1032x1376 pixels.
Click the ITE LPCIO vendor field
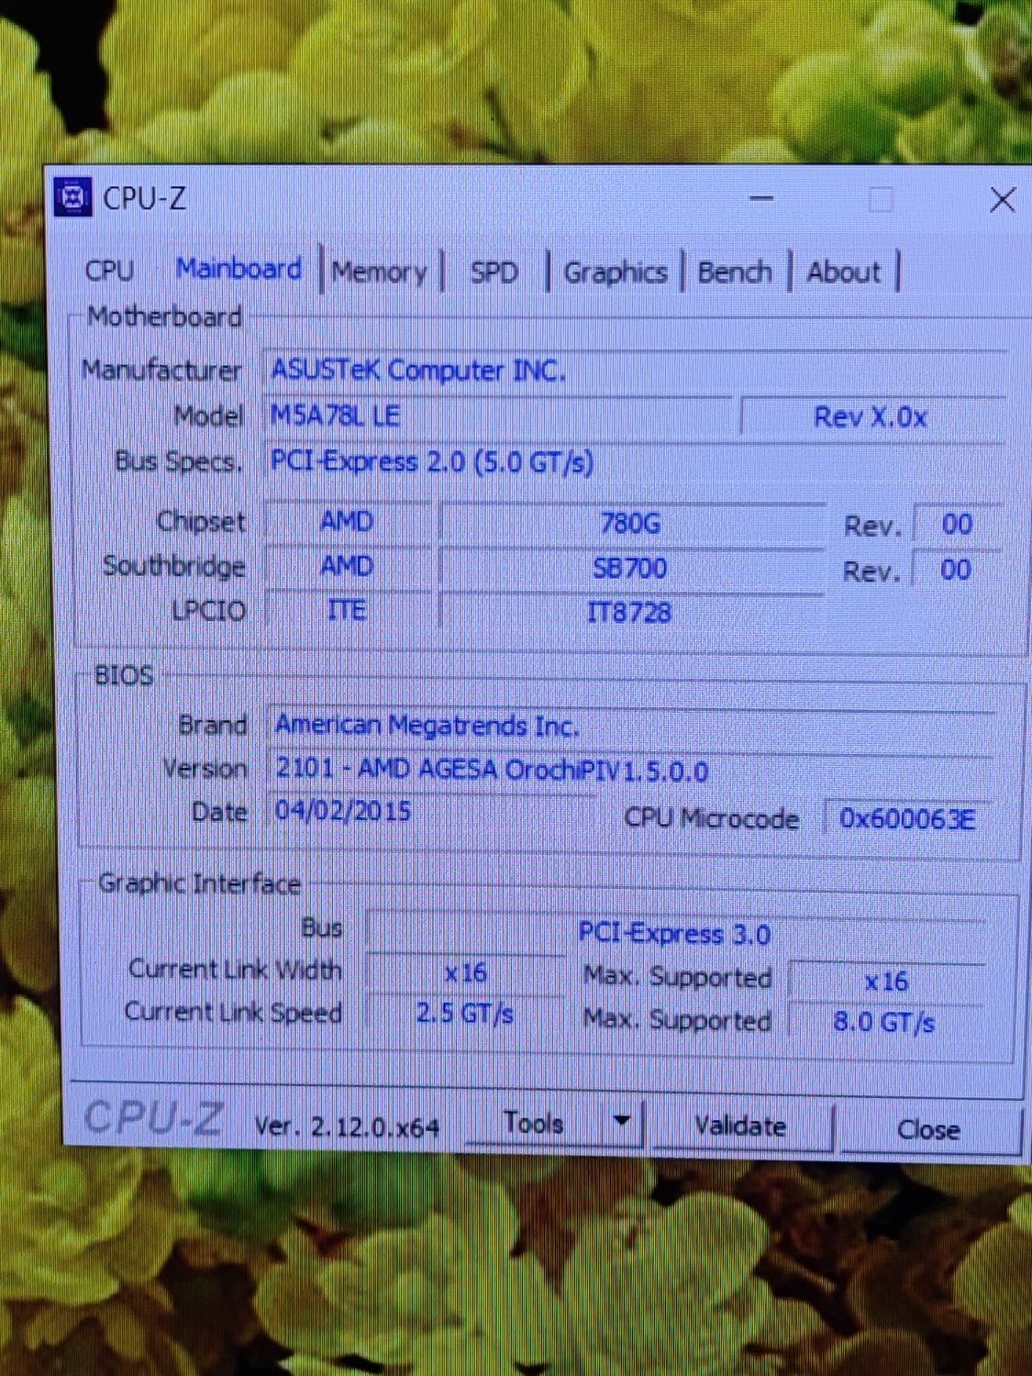348,610
